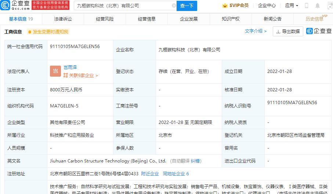Click 附近企业 link
333x194 pixels.
click(150, 173)
